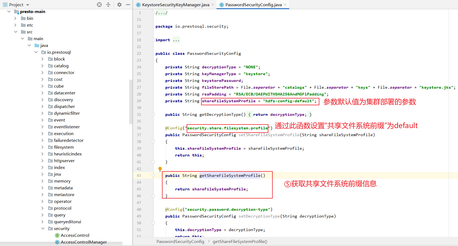Select AccessControl in the project tree

point(75,235)
